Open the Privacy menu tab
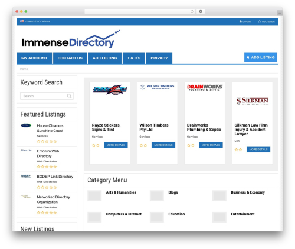The image size is (295, 249). 159,58
